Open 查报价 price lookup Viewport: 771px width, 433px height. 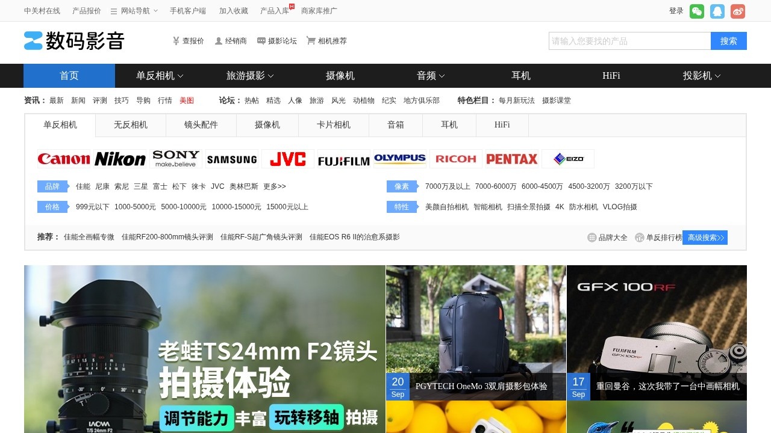click(188, 41)
